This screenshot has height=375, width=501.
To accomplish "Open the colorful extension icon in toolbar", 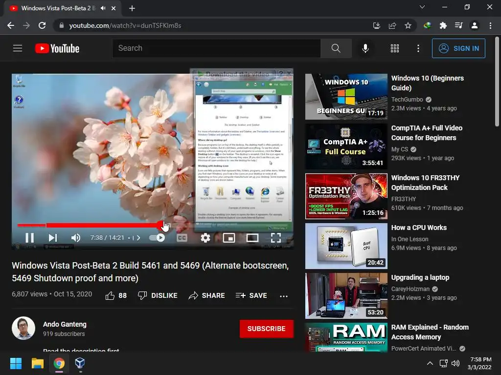I will click(x=427, y=25).
